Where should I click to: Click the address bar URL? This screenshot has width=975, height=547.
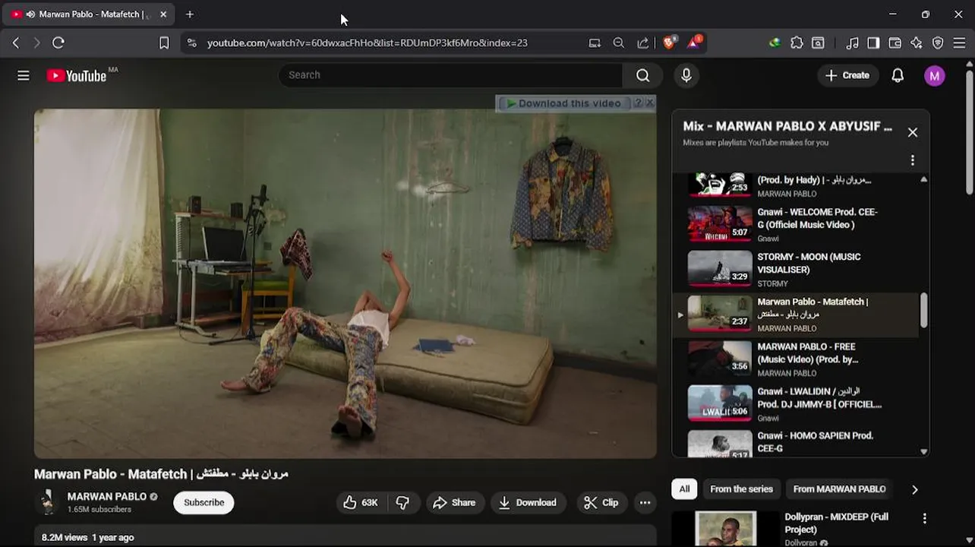[x=367, y=43]
